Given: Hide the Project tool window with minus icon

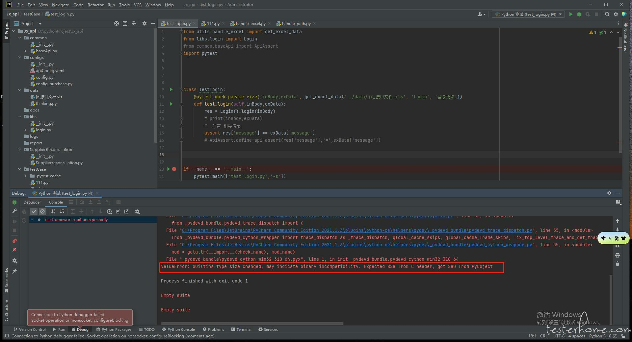Looking at the screenshot, I should tap(153, 23).
